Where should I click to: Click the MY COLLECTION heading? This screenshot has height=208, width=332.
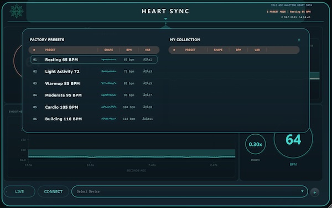(x=185, y=40)
